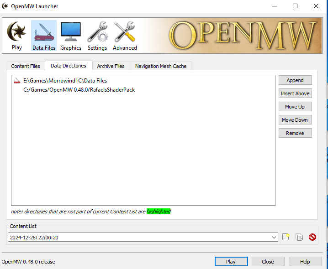Screen dimensions: 328x269
Task: Maximize the OpenMW Launcher window
Action: (295, 6)
